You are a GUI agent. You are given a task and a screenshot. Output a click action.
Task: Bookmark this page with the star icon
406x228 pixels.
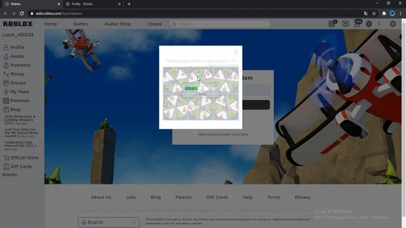click(x=374, y=13)
